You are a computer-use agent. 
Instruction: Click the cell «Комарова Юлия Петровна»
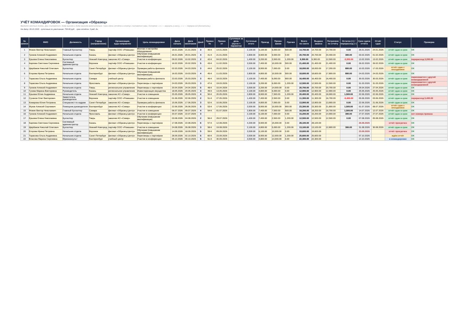coord(45,103)
